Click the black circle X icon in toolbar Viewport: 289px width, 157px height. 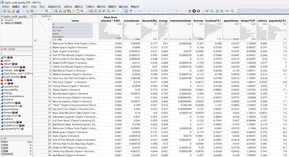194,11
